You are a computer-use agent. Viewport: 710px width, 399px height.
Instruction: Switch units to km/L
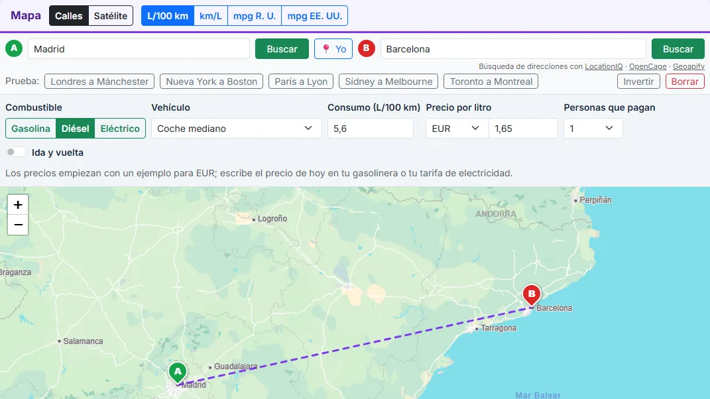coord(211,16)
